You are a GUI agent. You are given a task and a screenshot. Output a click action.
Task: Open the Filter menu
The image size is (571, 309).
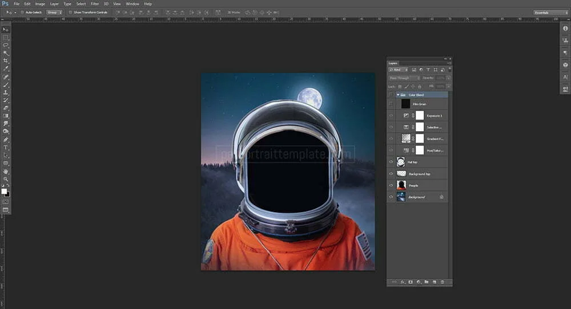[95, 3]
